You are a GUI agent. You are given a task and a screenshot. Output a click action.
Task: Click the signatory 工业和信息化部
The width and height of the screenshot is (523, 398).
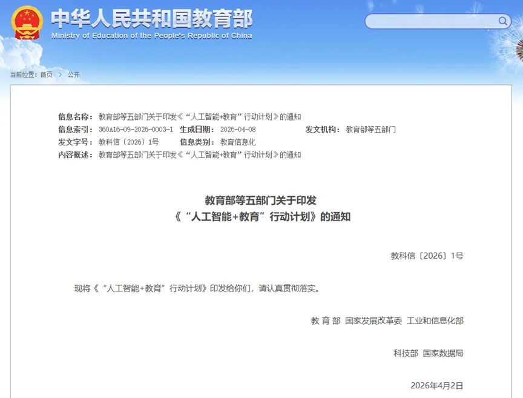click(x=435, y=321)
